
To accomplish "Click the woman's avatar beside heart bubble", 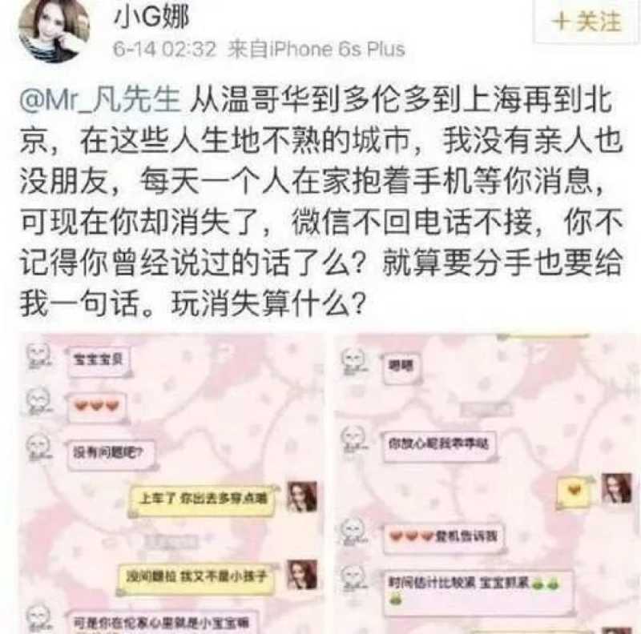I will [617, 488].
